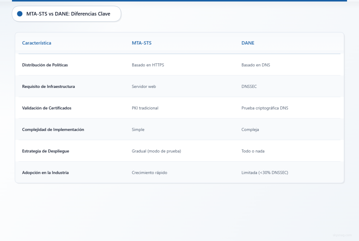Select the 'MTA-STS' column header
This screenshot has height=241, width=359.
(142, 43)
